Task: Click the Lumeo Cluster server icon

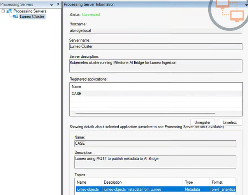Action: click(16, 17)
